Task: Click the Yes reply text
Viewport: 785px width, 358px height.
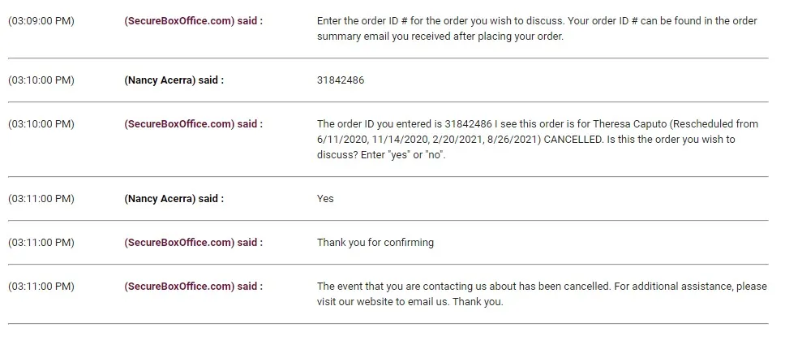Action: [x=325, y=199]
